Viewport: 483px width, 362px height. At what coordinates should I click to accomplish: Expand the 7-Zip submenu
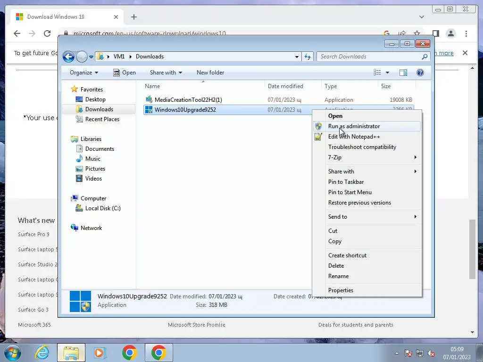366,157
